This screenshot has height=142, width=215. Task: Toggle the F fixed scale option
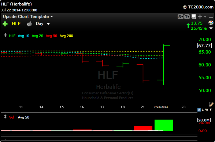coord(211,110)
